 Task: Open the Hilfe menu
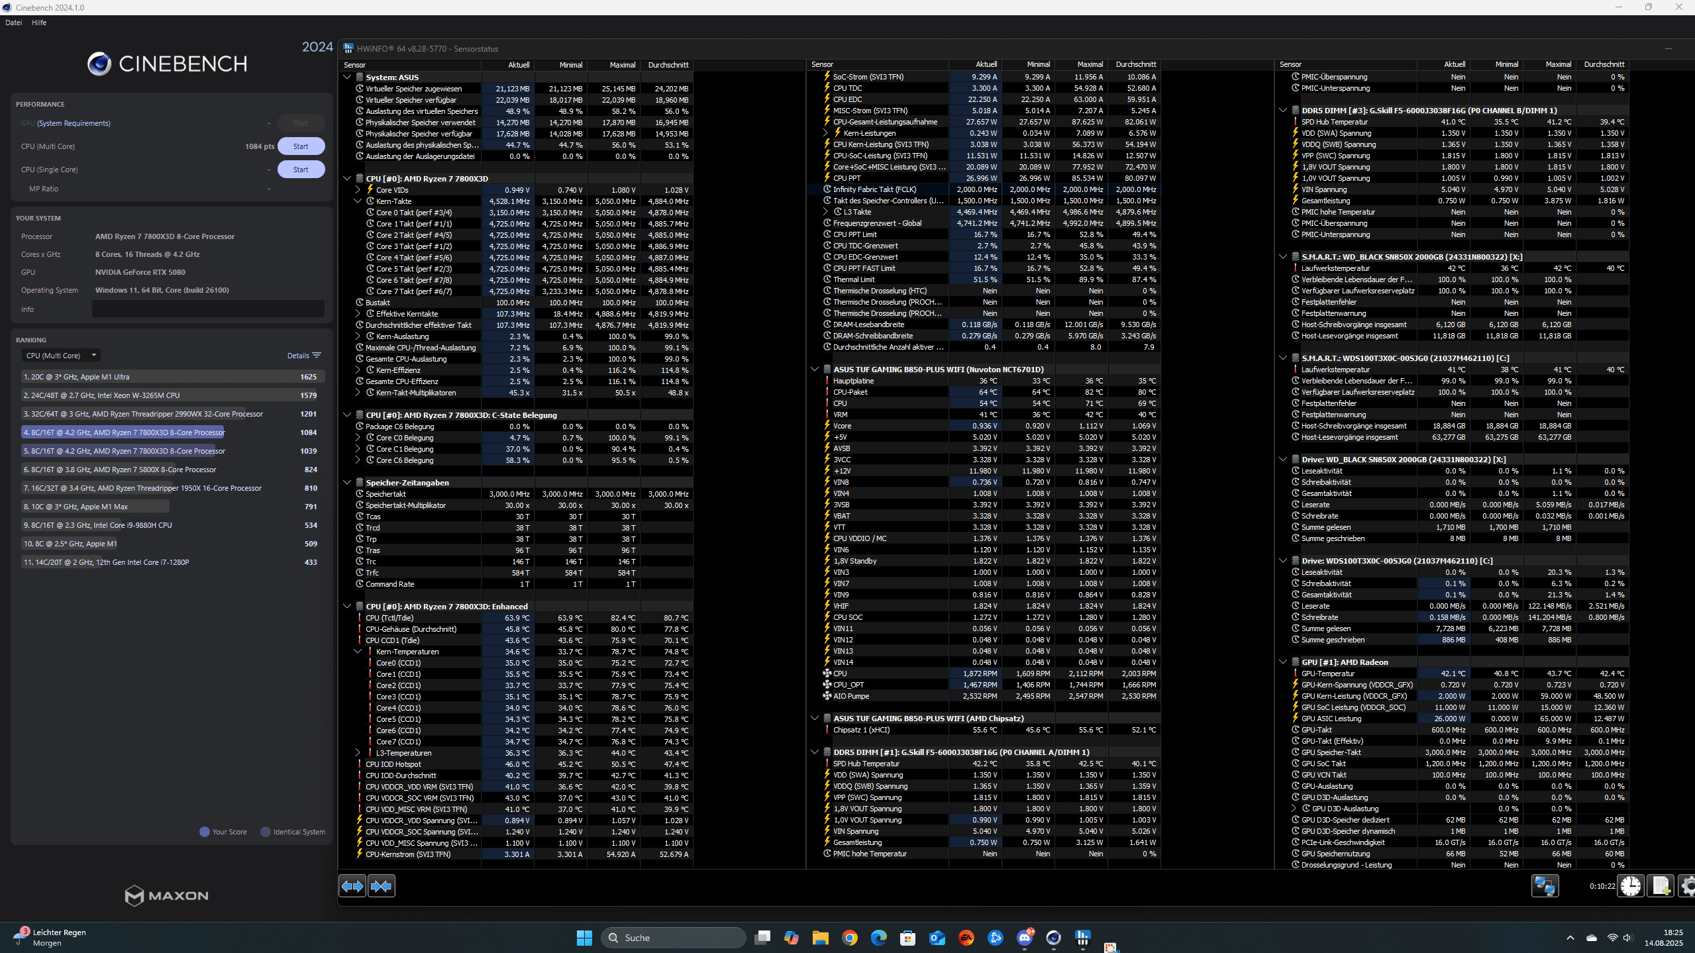(x=39, y=23)
